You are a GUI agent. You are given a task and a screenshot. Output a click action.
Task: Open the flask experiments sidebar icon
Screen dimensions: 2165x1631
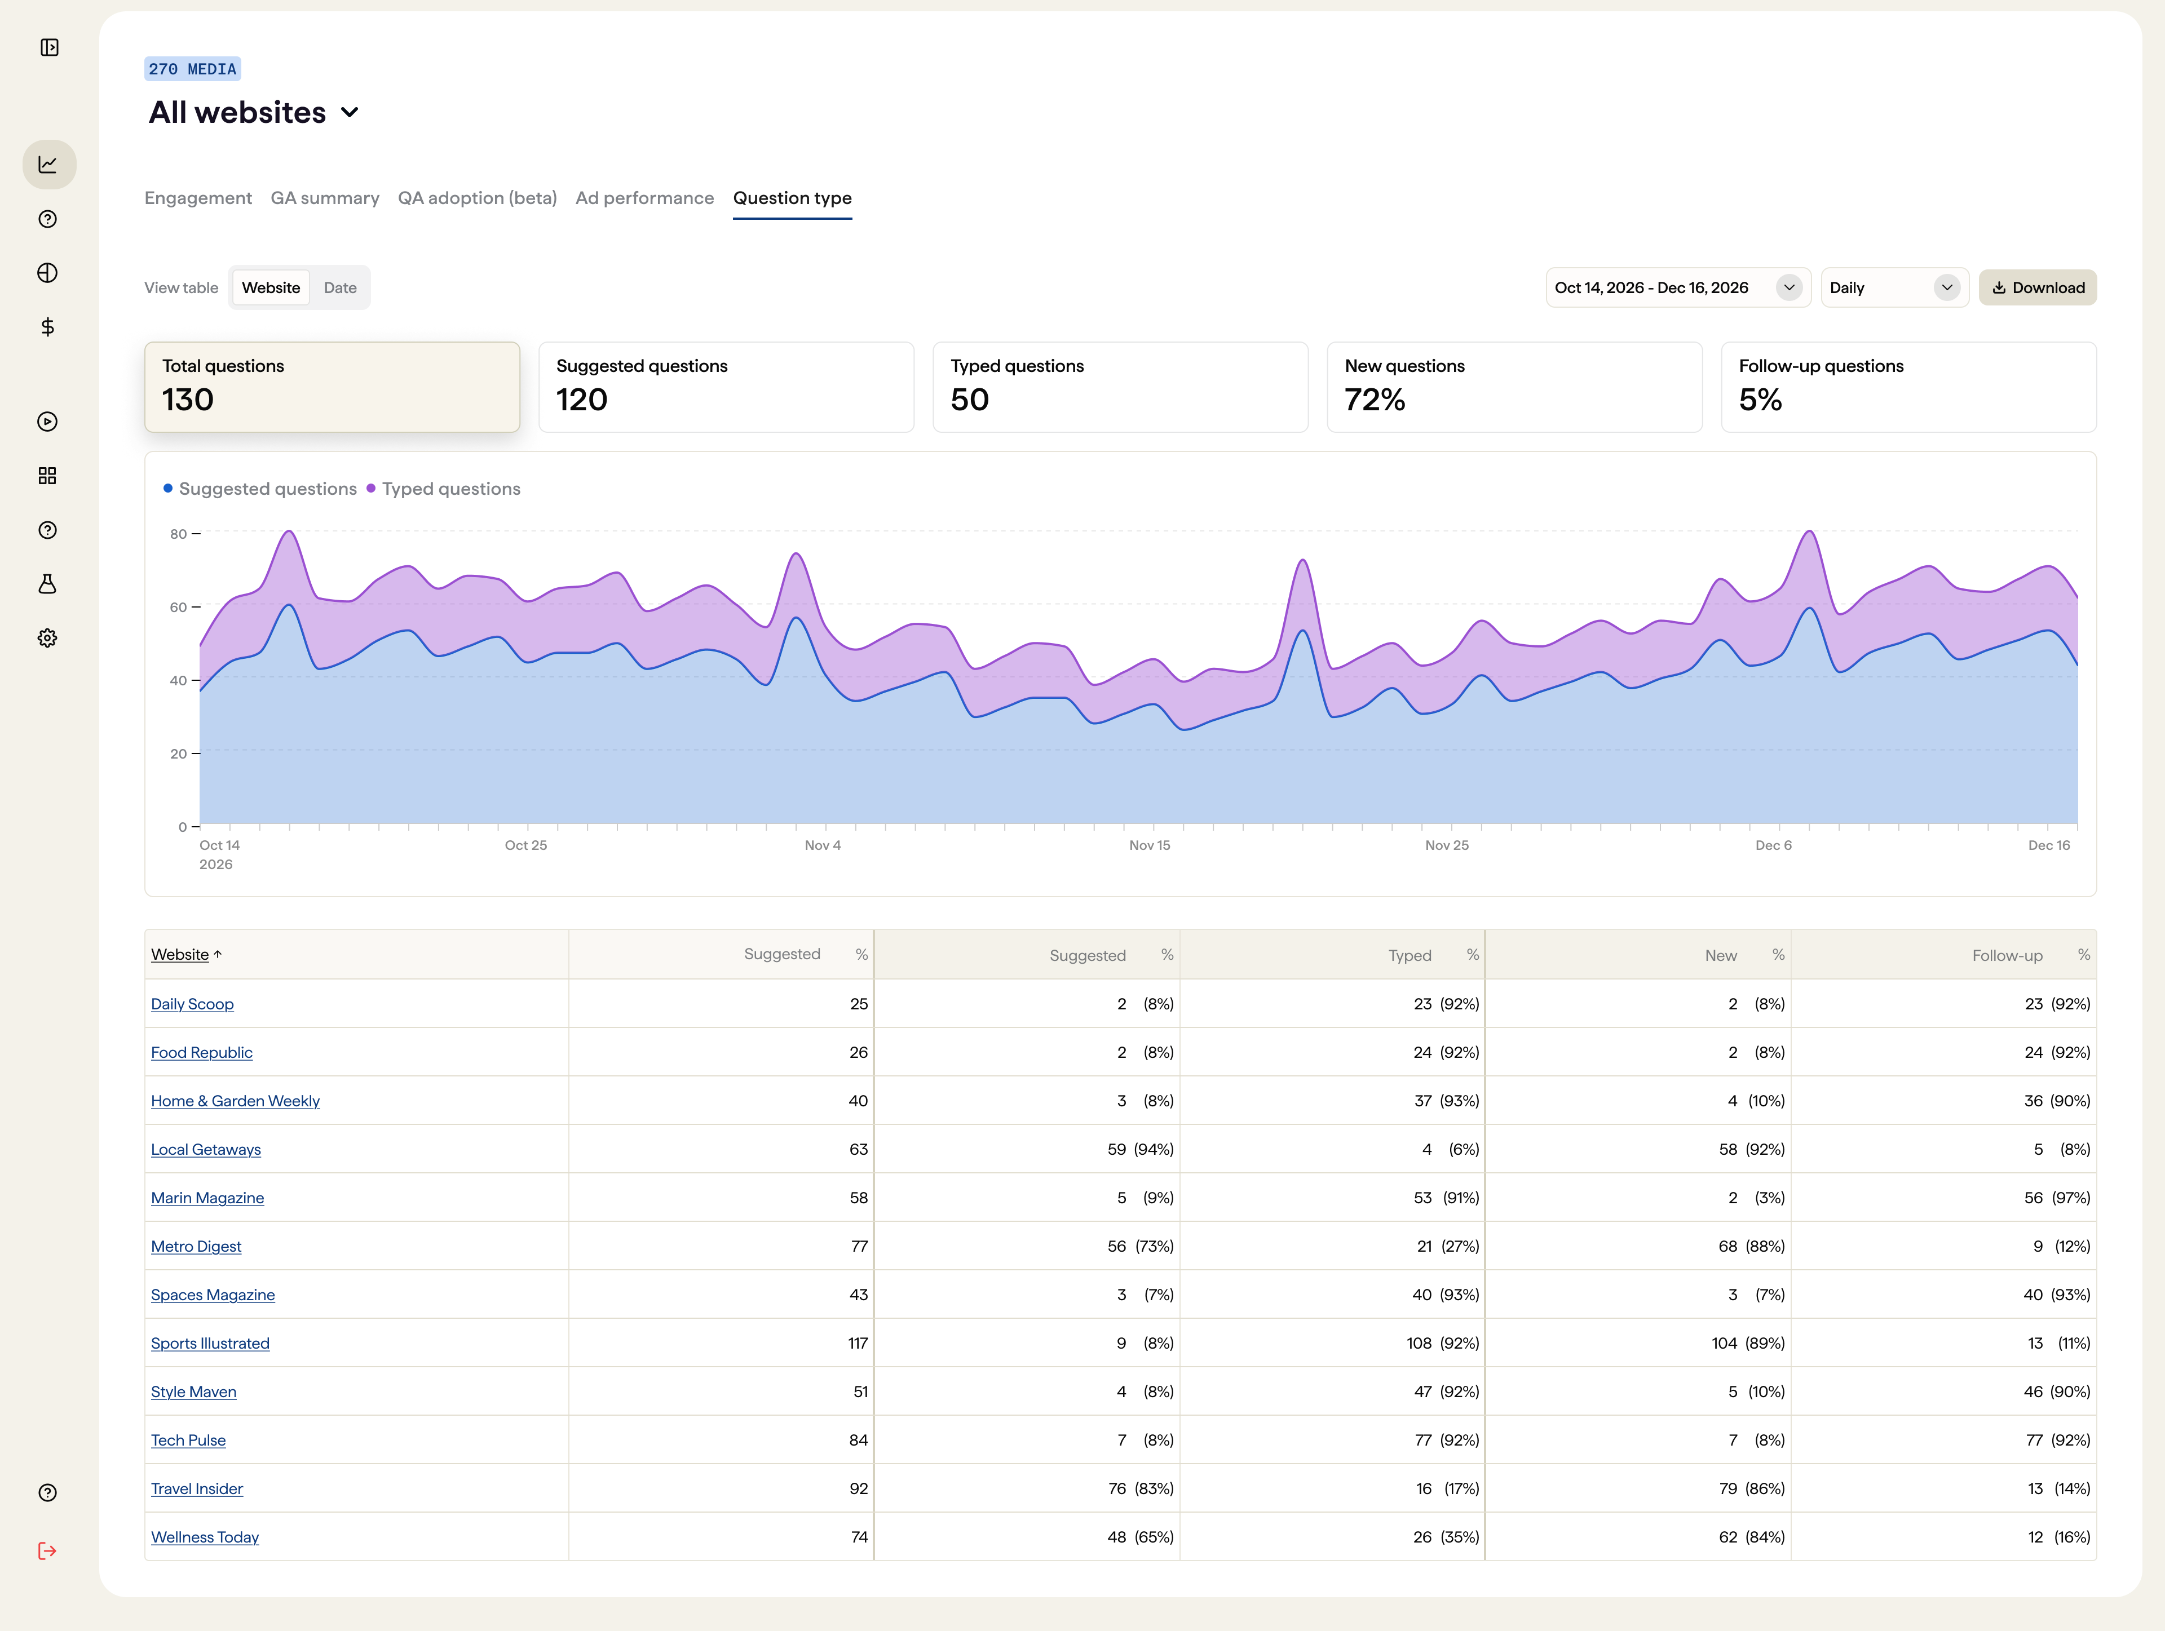[47, 584]
